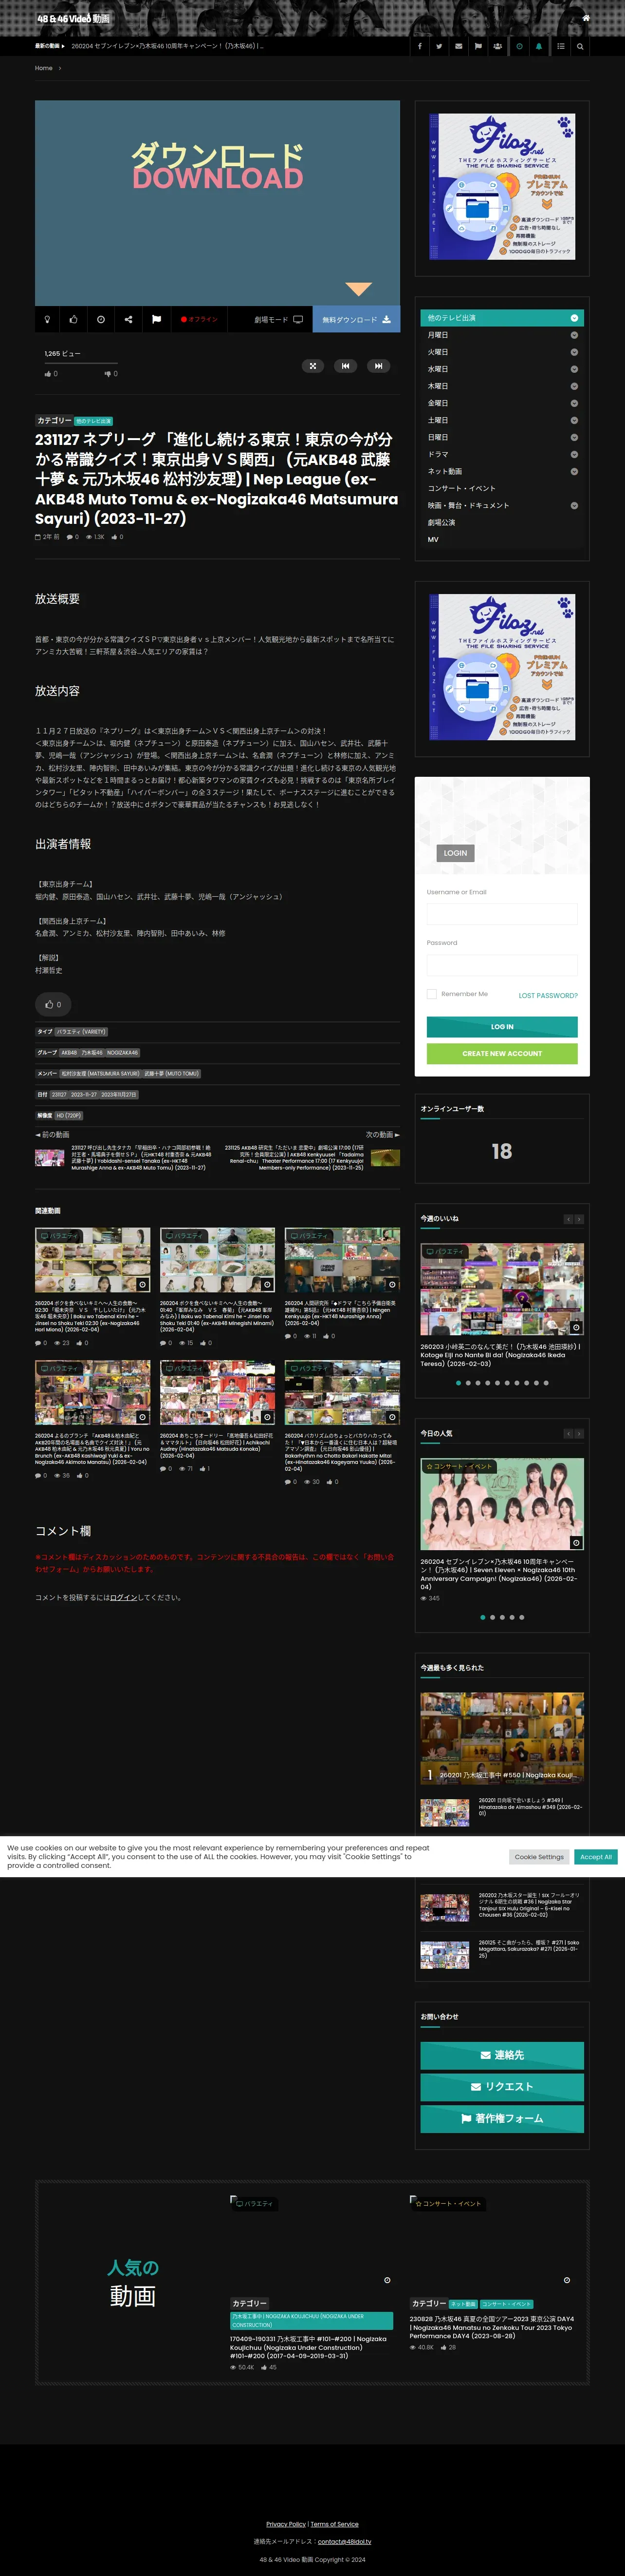Click the LOST PASSWORD? link
This screenshot has width=625, height=2576.
[x=548, y=995]
